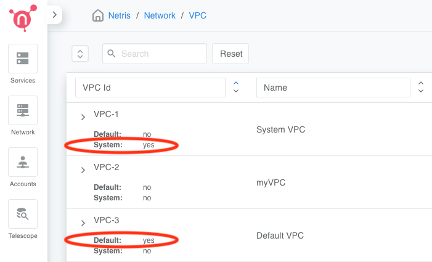Click the Search input field
Viewport: 432px width, 262px height.
point(155,54)
